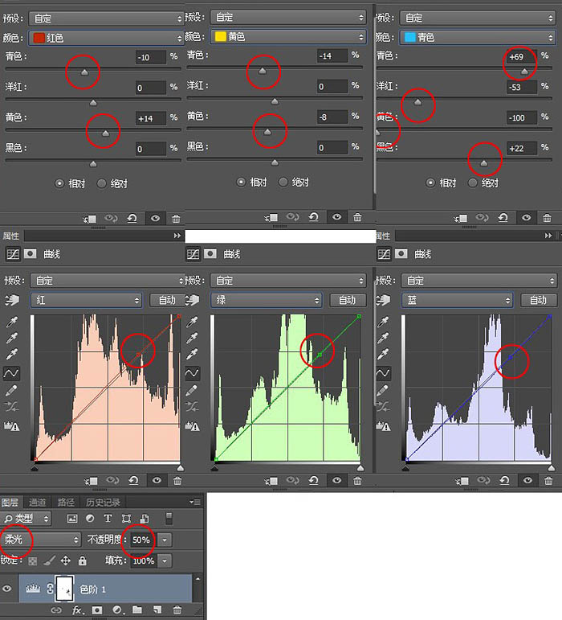Open the 柔光 blend mode dropdown
This screenshot has width=562, height=620.
click(x=41, y=540)
